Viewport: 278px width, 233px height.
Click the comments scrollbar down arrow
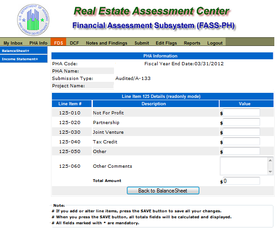click(270, 171)
